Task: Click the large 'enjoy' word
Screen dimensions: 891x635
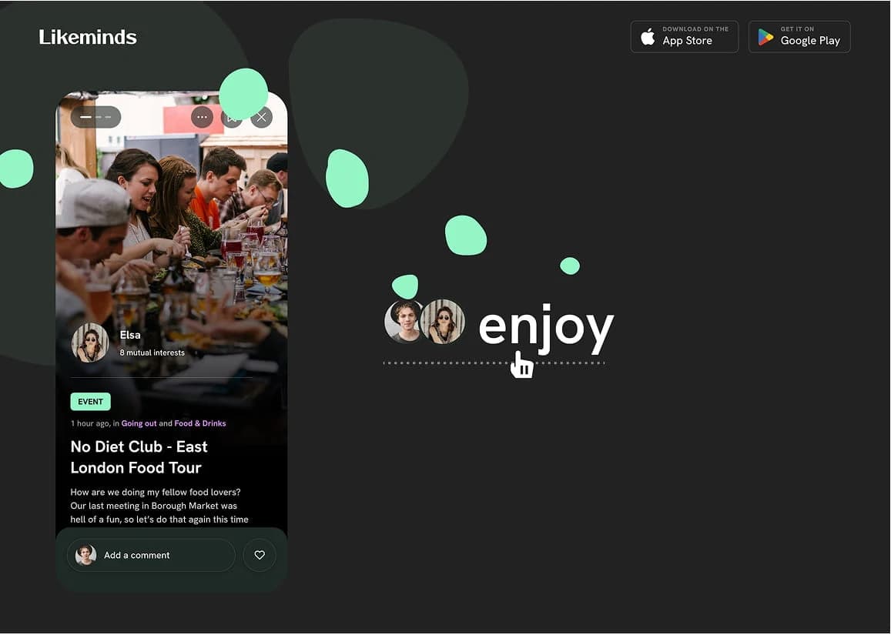Action: coord(546,329)
